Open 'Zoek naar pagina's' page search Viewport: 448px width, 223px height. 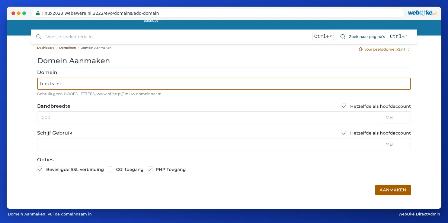pyautogui.click(x=367, y=37)
